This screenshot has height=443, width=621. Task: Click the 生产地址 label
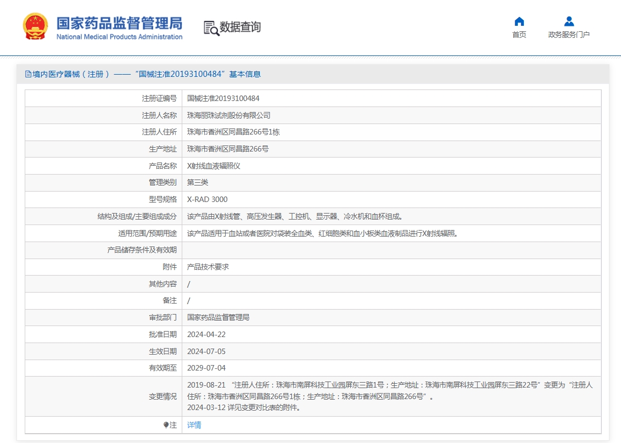pyautogui.click(x=163, y=149)
